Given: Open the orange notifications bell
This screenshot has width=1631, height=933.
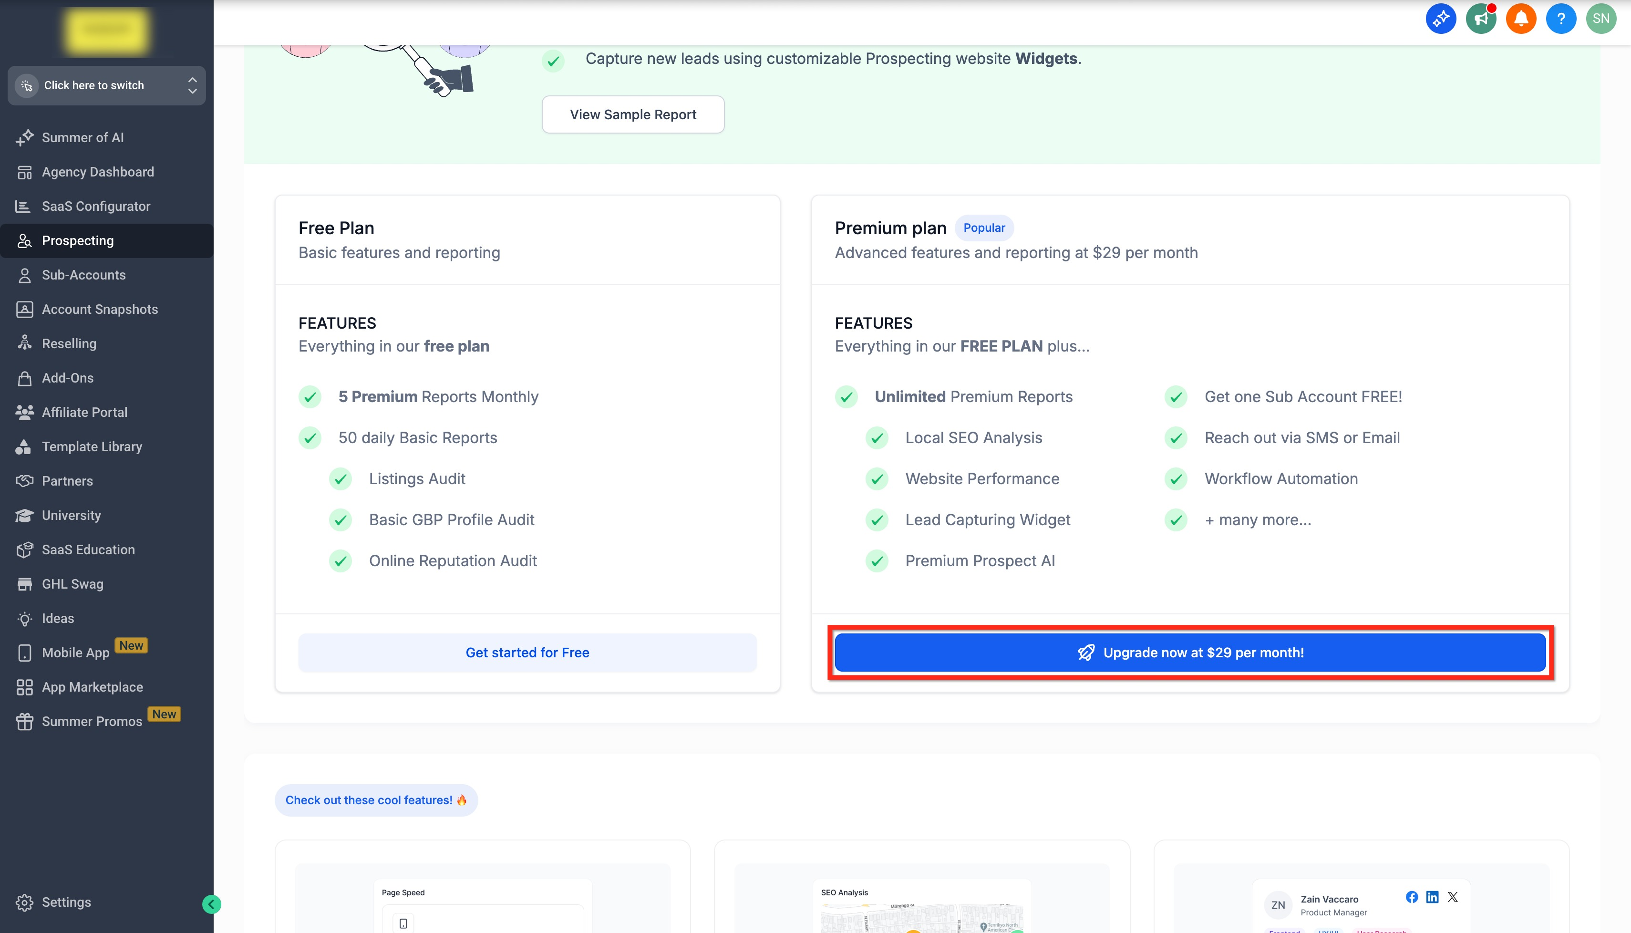Looking at the screenshot, I should (1521, 19).
